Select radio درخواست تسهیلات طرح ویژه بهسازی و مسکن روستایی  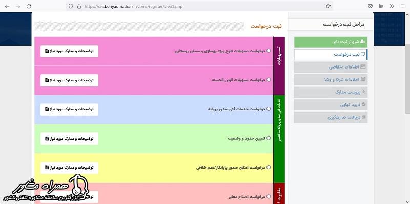[x=269, y=51]
